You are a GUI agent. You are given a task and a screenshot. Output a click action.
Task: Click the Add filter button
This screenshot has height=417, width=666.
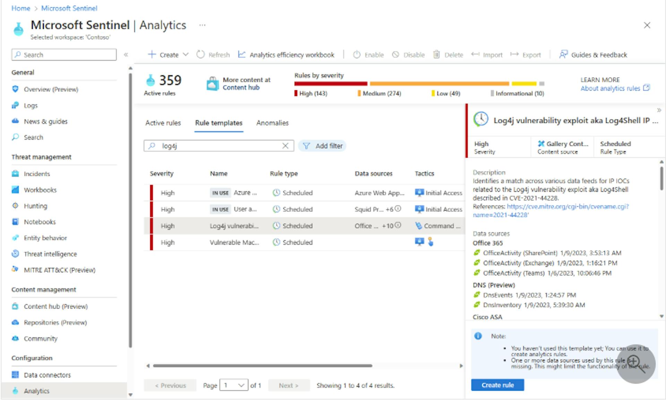(322, 146)
